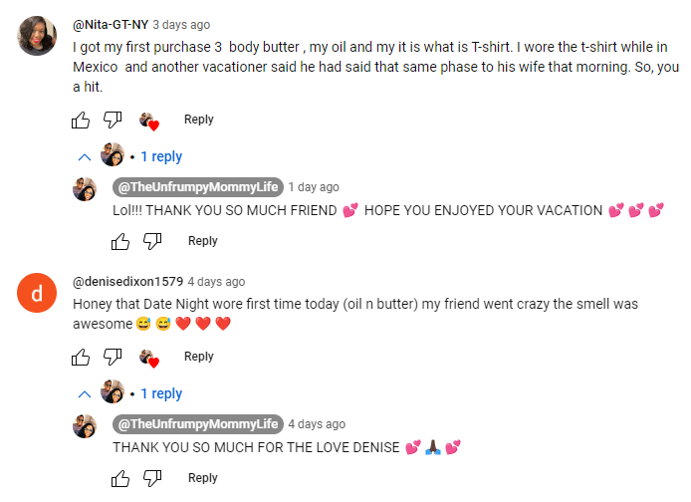
Task: Dislike the 'HOPE YOU ENJOYED YOUR VACATION' reply
Action: [x=152, y=242]
